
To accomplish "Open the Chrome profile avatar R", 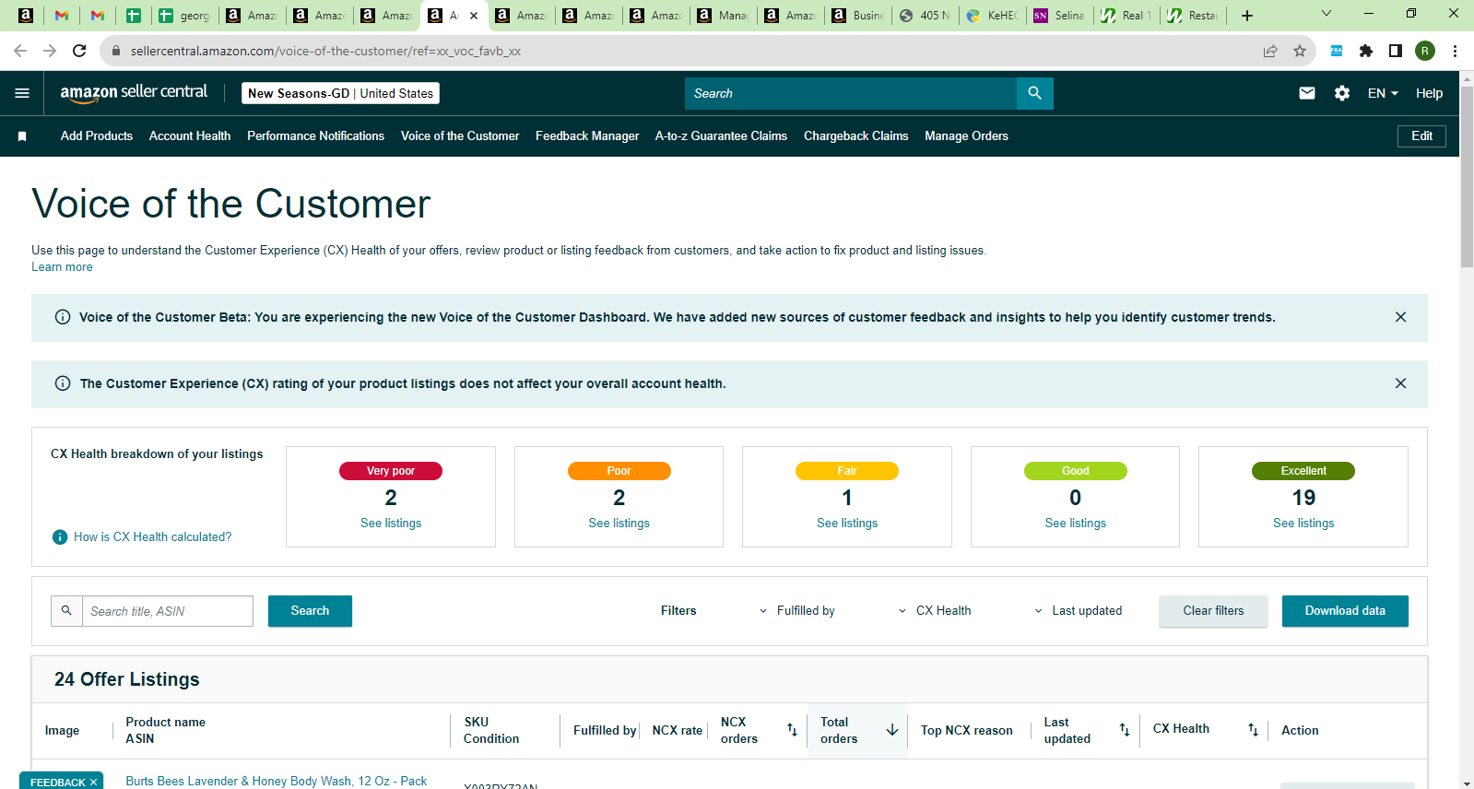I will click(1425, 51).
